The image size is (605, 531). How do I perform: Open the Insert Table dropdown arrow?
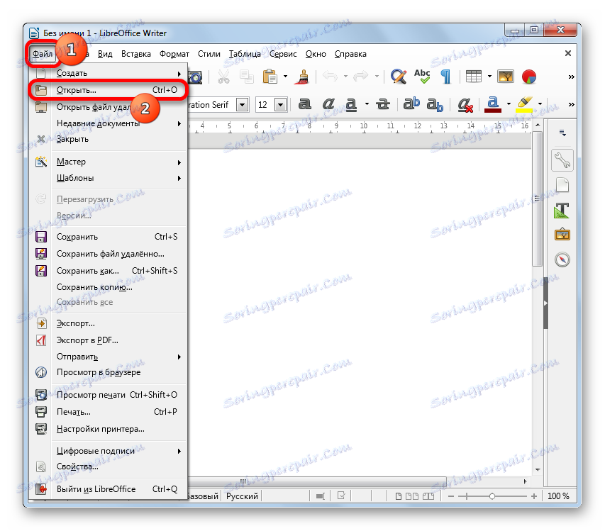point(489,77)
